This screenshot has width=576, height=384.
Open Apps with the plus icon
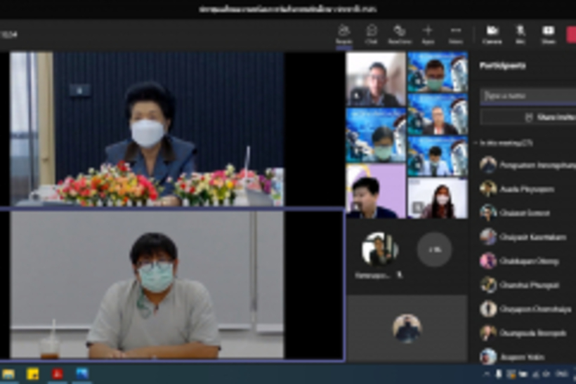[428, 34]
